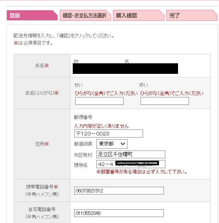219x223 pixels.
Task: Focus the めい furigana input box
Action: [165, 101]
